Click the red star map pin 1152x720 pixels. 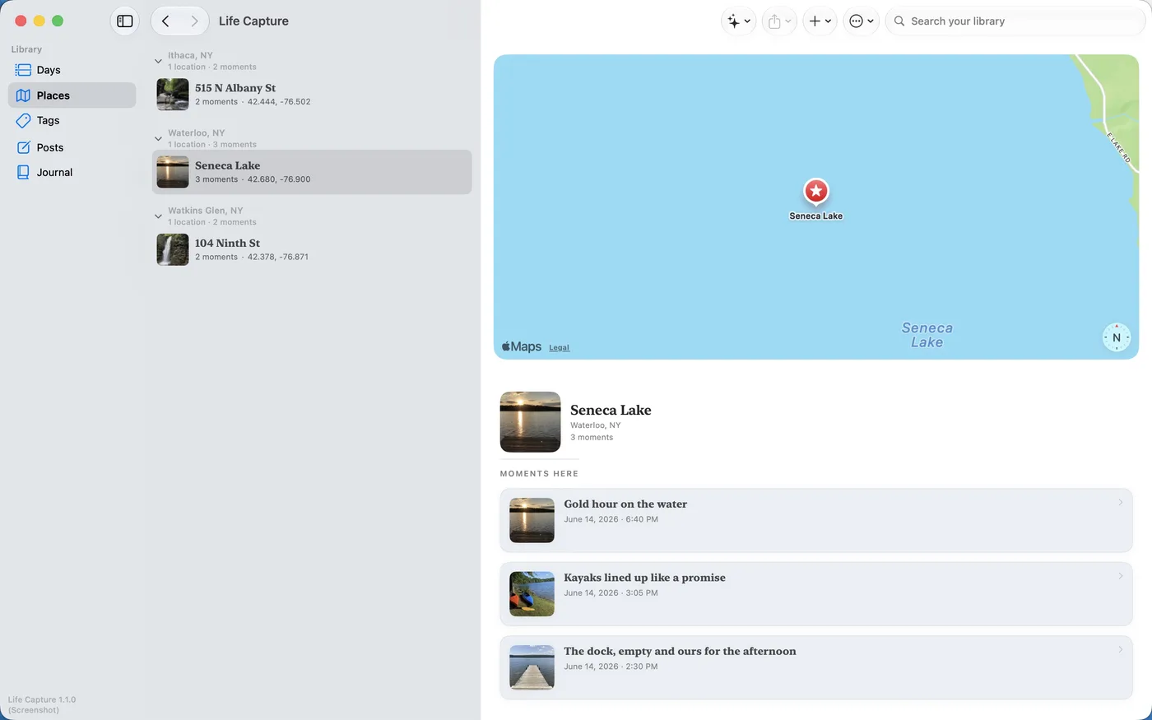point(815,192)
